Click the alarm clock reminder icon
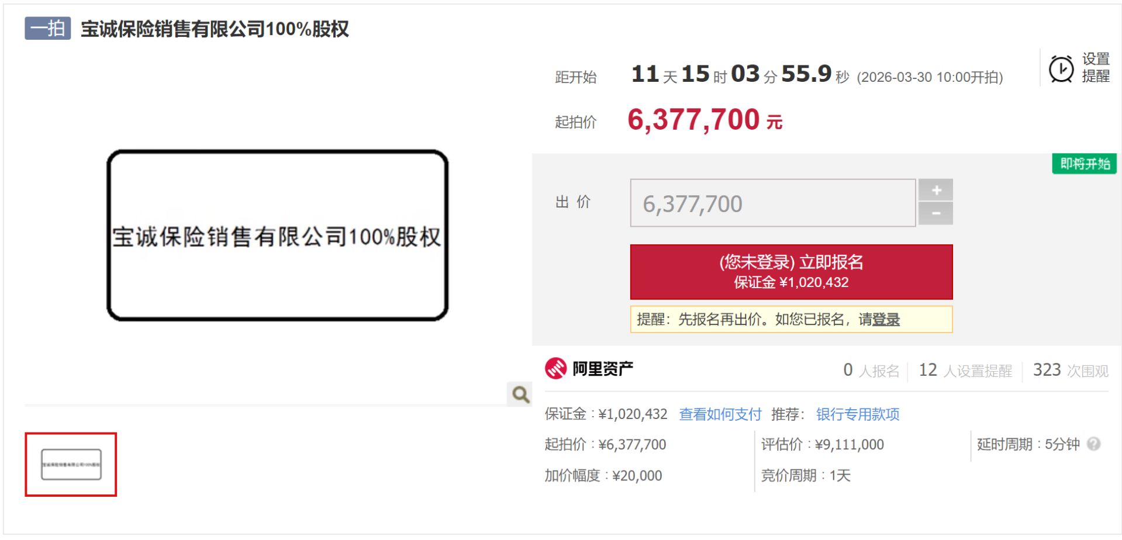Viewport: 1122px width, 540px height. click(1061, 69)
